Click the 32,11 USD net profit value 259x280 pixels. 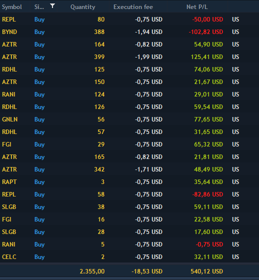click(208, 257)
